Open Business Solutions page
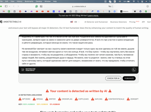151x112 pixels. pos(119,22)
